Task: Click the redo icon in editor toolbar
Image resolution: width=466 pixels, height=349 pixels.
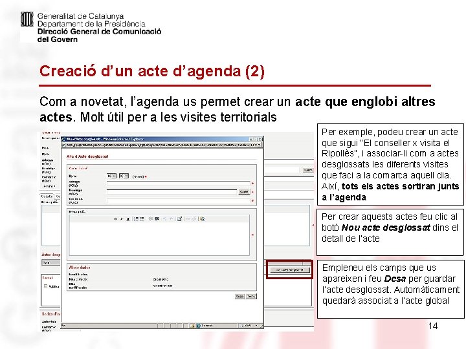Action: point(172,219)
